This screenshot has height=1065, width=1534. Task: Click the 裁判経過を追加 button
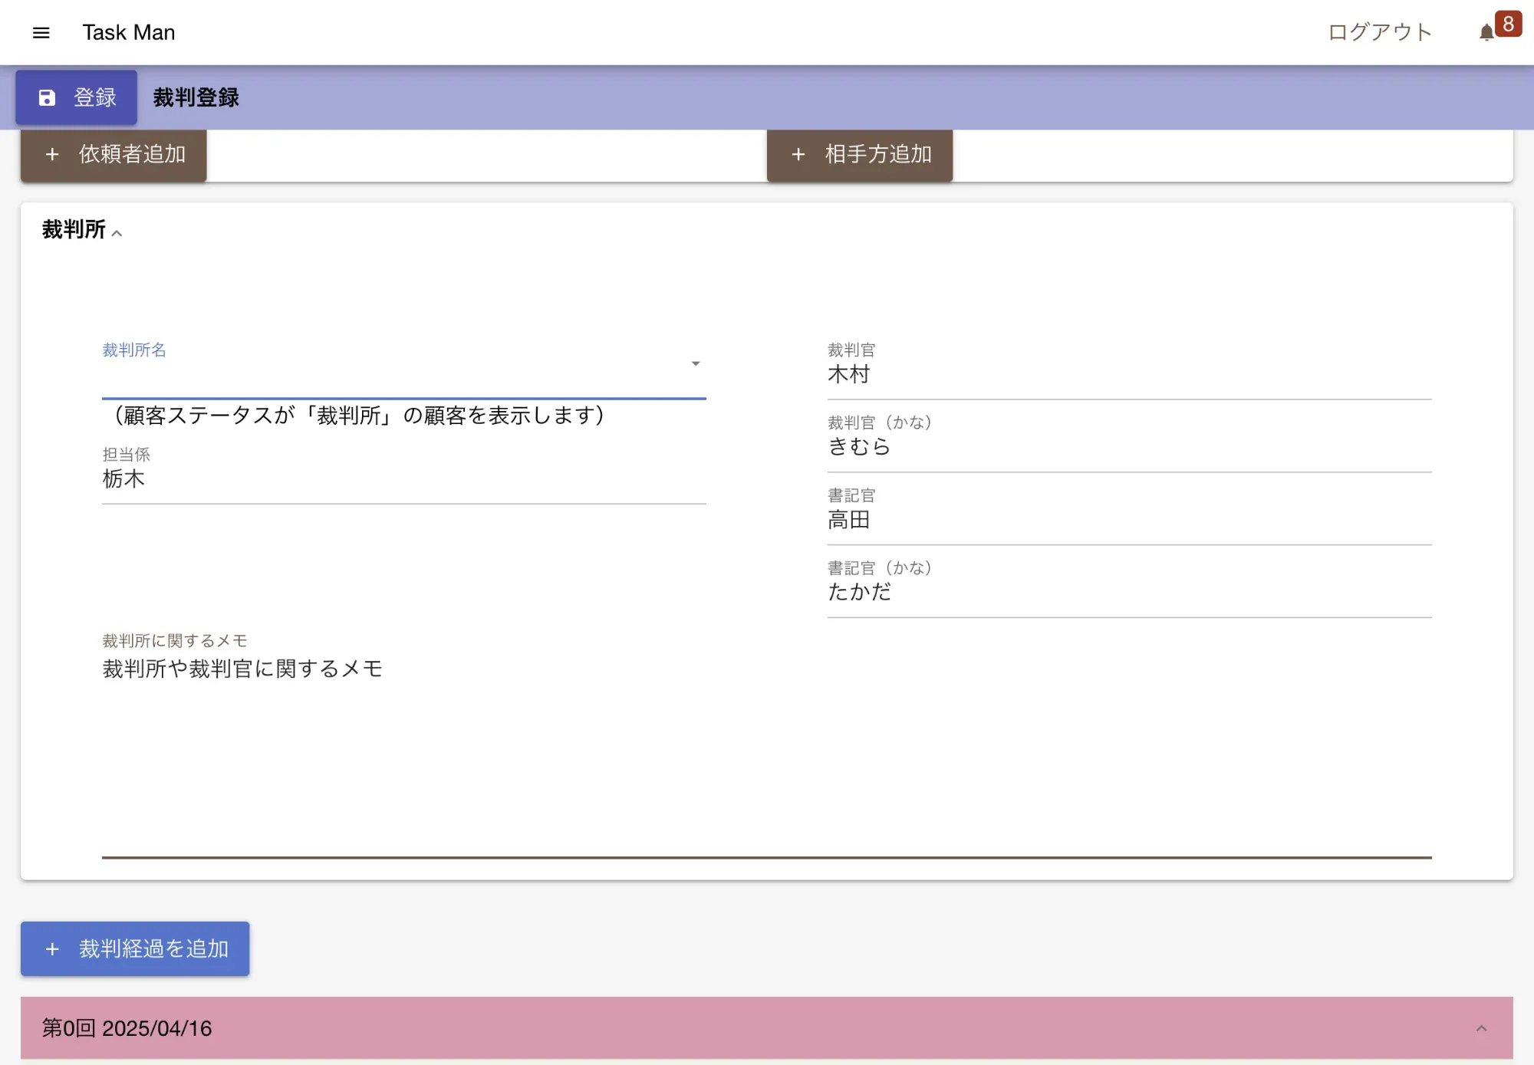click(135, 949)
